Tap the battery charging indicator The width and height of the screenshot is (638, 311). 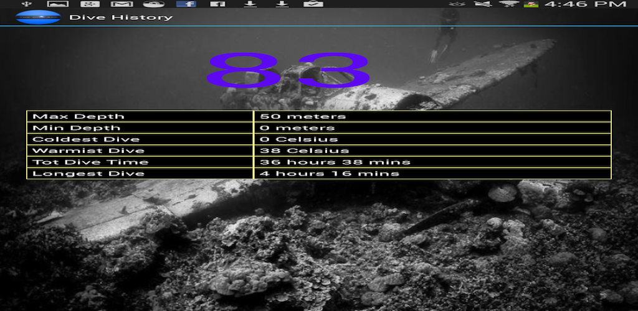tap(531, 4)
